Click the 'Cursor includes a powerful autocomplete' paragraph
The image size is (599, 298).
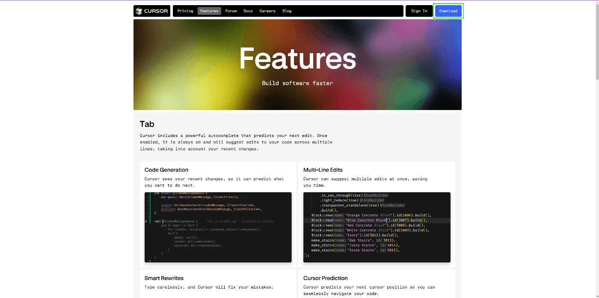[x=236, y=142]
